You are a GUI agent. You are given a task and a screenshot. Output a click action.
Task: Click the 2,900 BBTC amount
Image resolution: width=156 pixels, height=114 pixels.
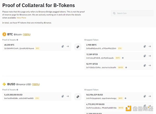click(x=92, y=45)
